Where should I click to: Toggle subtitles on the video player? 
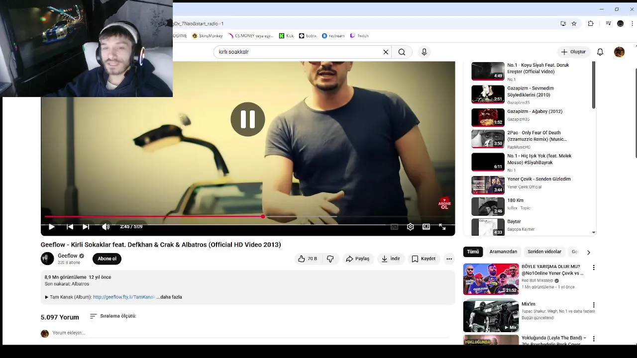[394, 227]
